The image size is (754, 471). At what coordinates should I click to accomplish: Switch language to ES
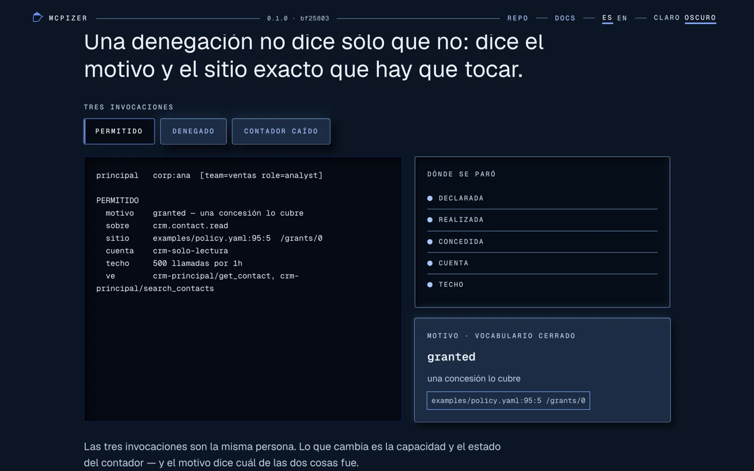[607, 18]
